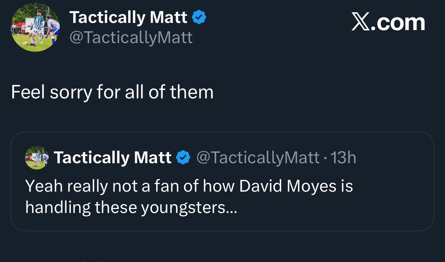Open the quoted tweet's '13h' timestamp
445x262 pixels.
[x=343, y=158]
